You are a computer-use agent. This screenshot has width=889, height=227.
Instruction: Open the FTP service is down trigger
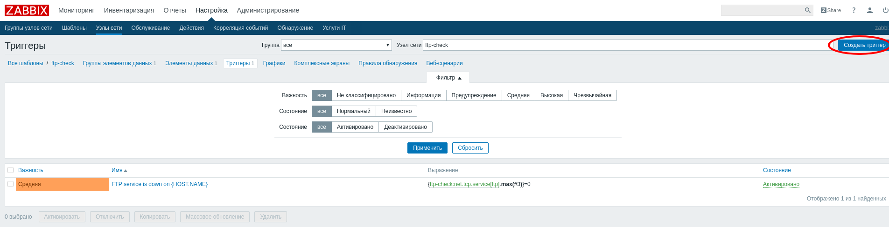tap(159, 184)
